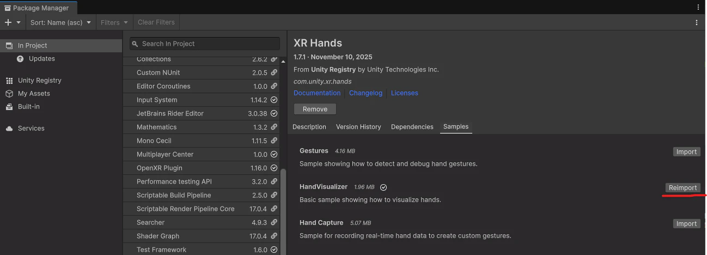
Task: Open the toolbar three-dot options menu
Action: coord(697,22)
